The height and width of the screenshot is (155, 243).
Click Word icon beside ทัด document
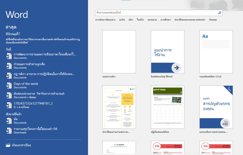coord(9,121)
